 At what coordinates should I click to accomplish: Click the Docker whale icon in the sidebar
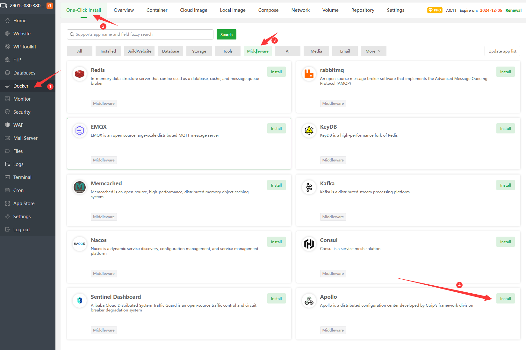click(x=7, y=86)
